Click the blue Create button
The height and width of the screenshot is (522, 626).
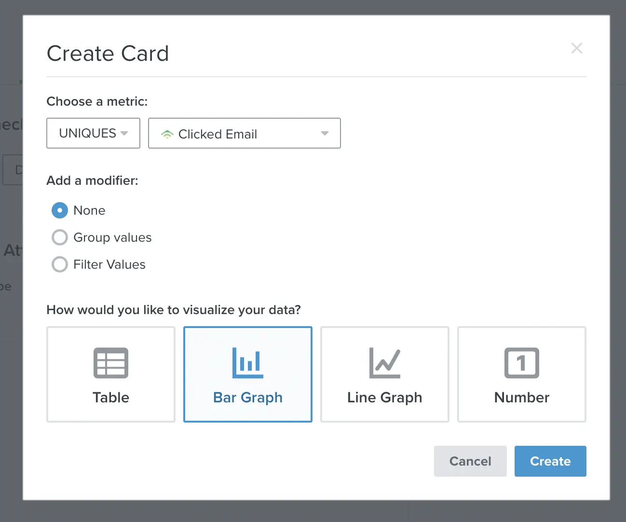pyautogui.click(x=550, y=461)
